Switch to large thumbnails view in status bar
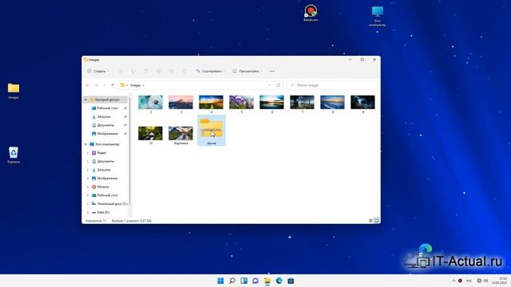 pyautogui.click(x=376, y=221)
